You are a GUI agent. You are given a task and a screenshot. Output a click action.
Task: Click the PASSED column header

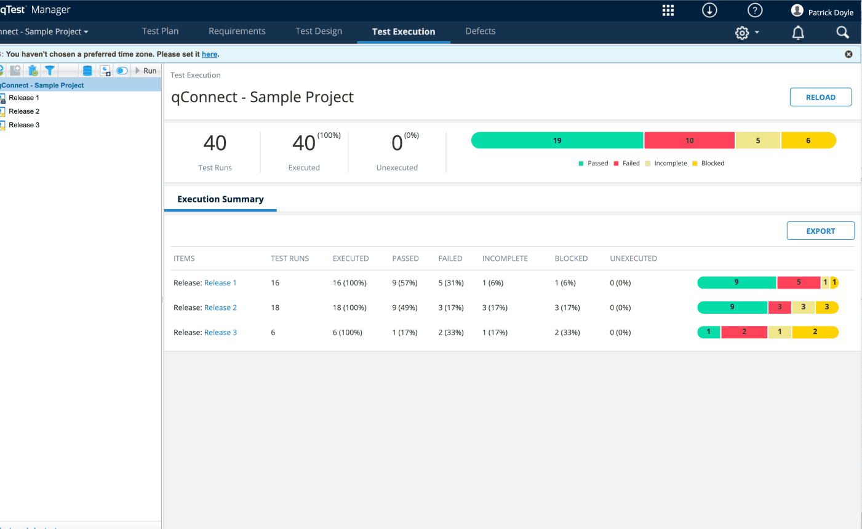pos(405,258)
